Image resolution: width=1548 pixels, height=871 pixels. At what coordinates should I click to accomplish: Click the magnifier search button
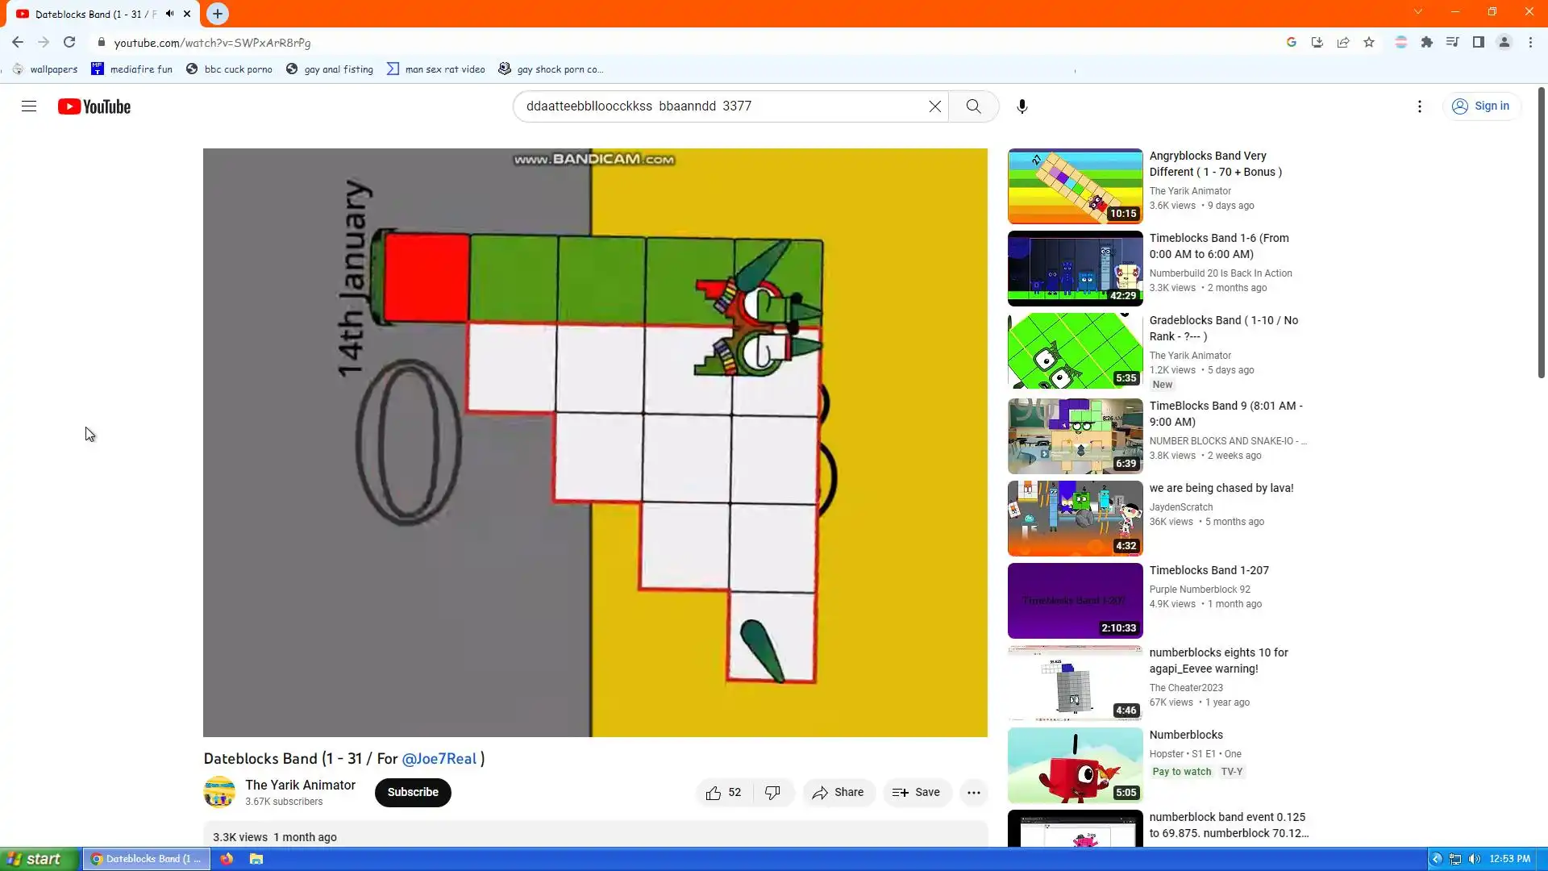coord(973,106)
